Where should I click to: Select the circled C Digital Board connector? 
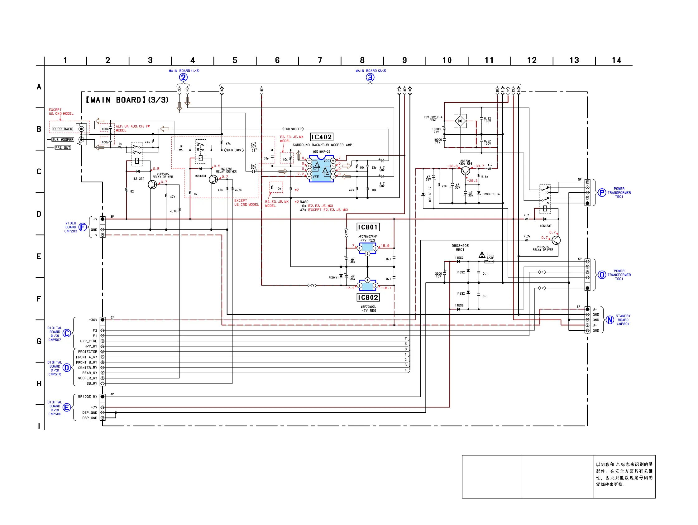67,333
